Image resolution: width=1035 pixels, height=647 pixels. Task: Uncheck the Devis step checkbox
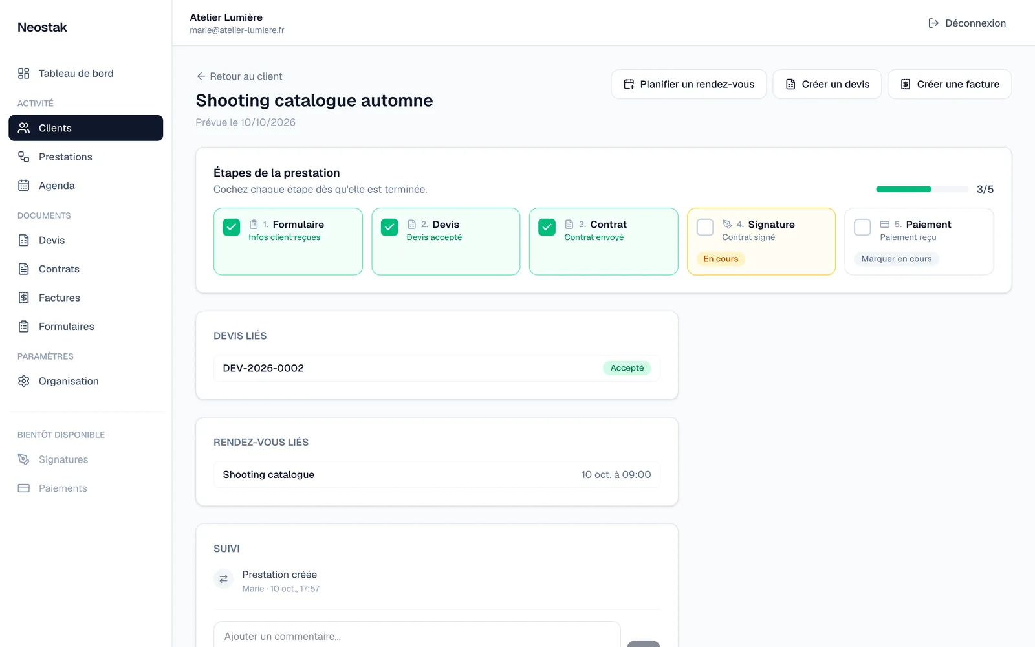pyautogui.click(x=389, y=227)
